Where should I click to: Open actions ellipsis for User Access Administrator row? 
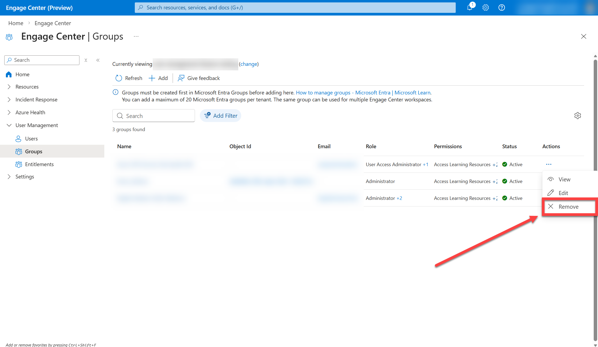click(x=549, y=164)
